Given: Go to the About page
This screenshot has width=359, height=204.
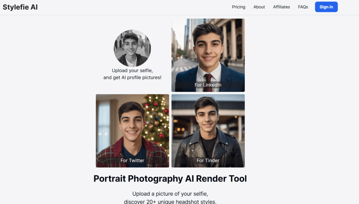Looking at the screenshot, I should click(259, 7).
